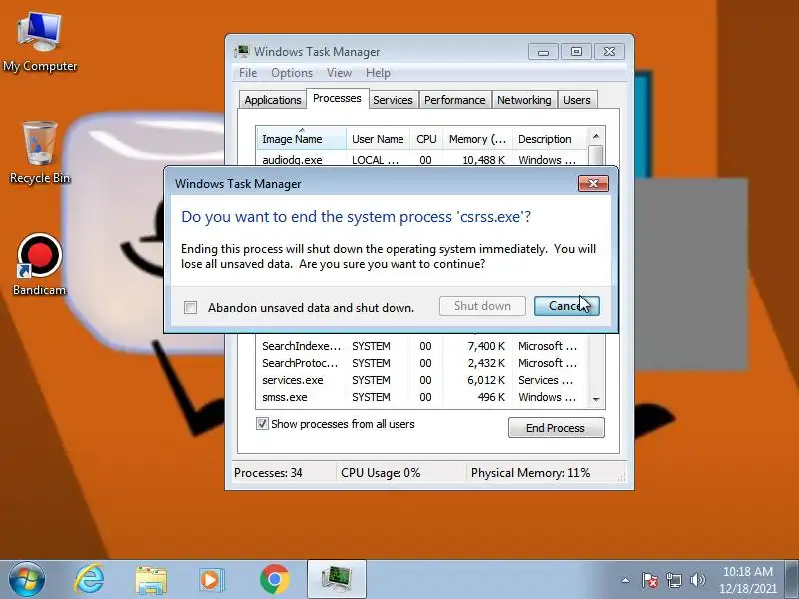Show hidden tray icons arrow

pyautogui.click(x=626, y=580)
